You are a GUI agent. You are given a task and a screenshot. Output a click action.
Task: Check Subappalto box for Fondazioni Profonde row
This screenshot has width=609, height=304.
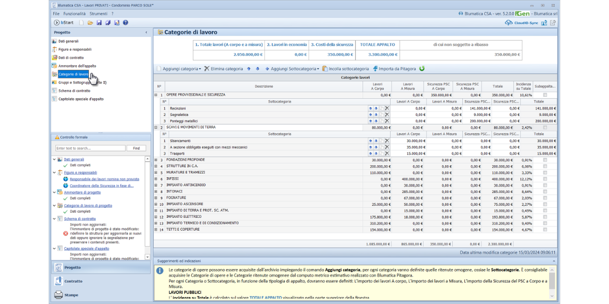tap(545, 160)
